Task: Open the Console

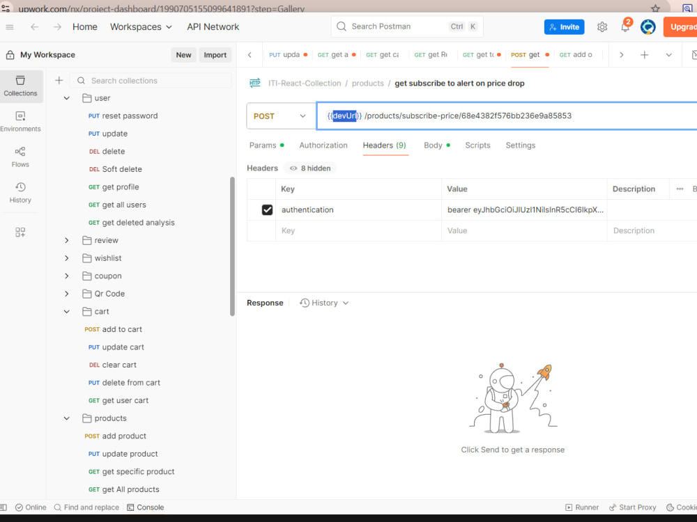Action: click(x=146, y=507)
